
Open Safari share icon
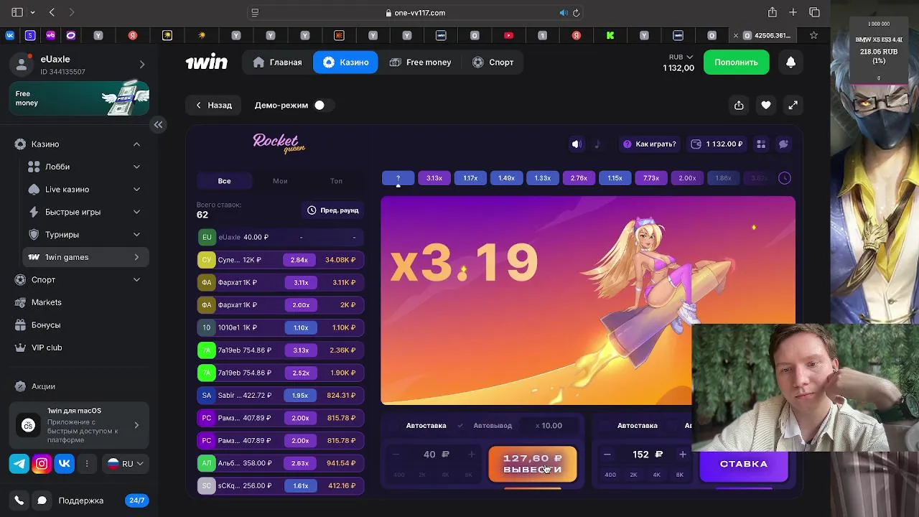click(772, 12)
